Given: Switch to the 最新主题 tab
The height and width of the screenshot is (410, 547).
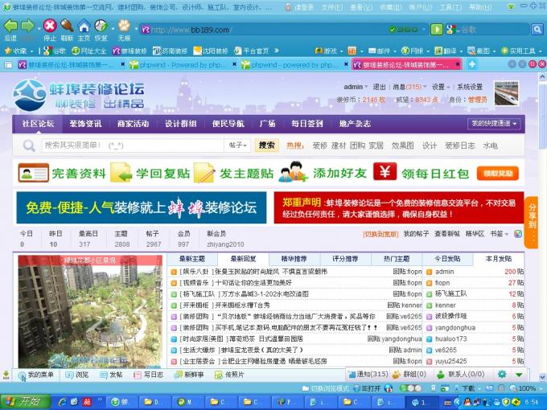Looking at the screenshot, I should tap(192, 259).
